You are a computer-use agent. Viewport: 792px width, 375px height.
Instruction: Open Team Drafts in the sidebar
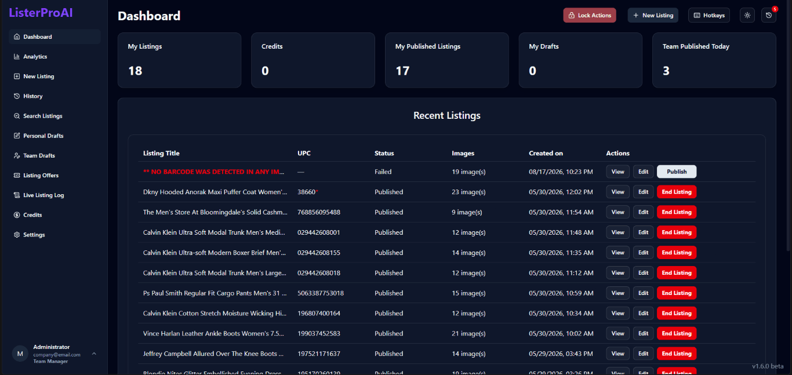pyautogui.click(x=55, y=155)
